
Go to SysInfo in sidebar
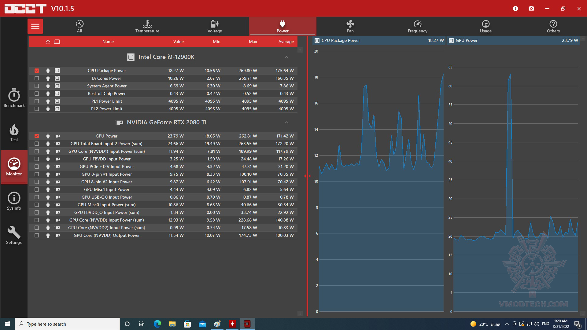(x=14, y=201)
